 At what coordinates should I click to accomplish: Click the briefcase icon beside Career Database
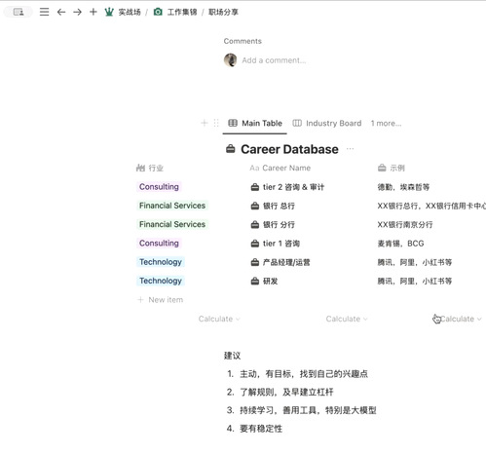click(231, 149)
